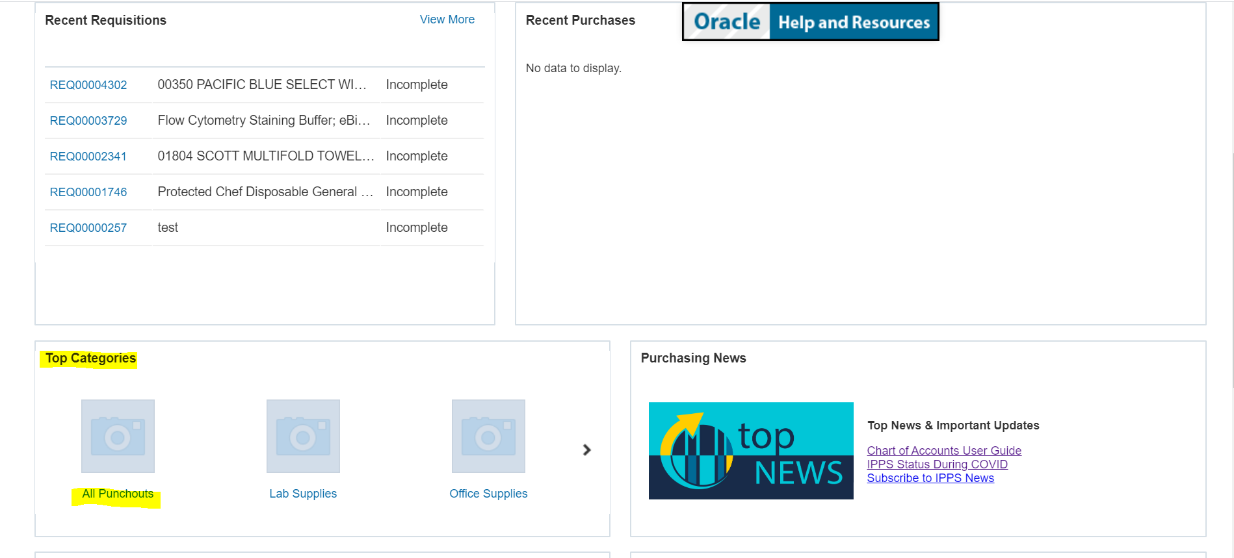Click the top NEWS banner image
Viewport: 1234px width, 558px height.
[x=751, y=451]
